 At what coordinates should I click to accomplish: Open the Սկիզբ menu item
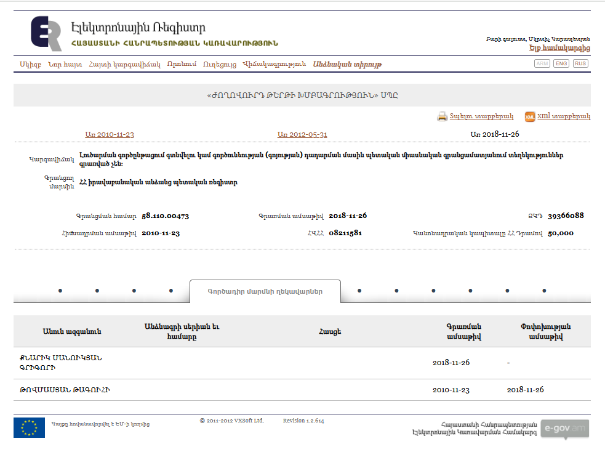30,64
